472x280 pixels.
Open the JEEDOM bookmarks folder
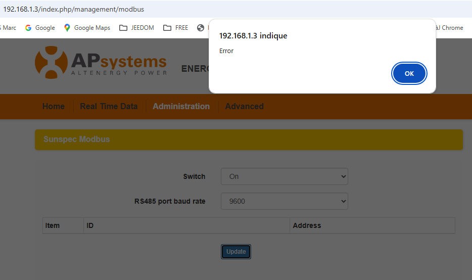pyautogui.click(x=136, y=28)
